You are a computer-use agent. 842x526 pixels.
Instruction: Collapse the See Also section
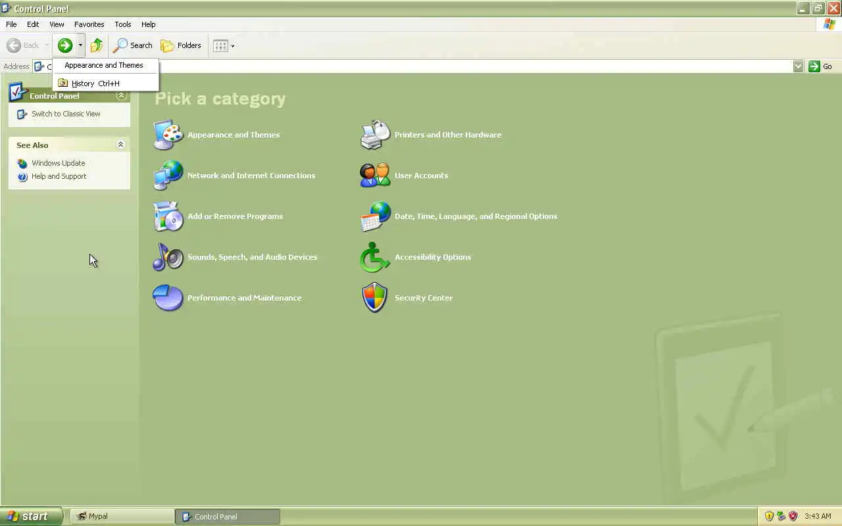(120, 145)
